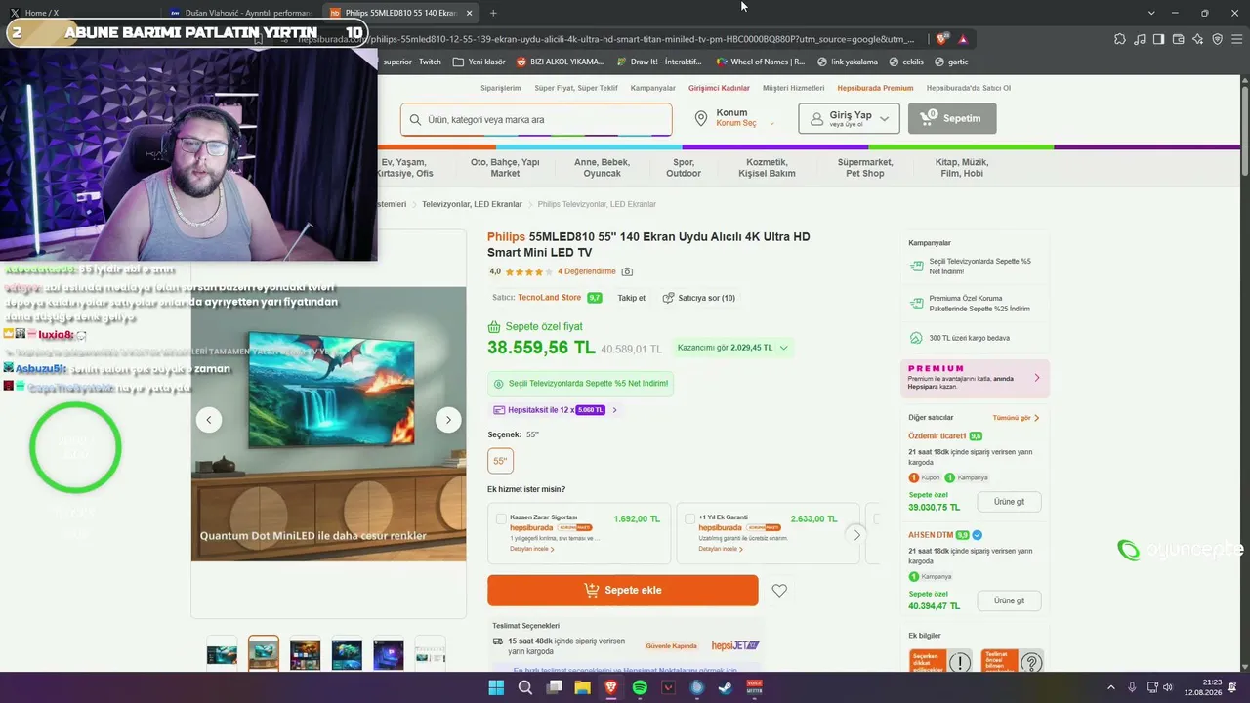The width and height of the screenshot is (1250, 703).
Task: Open the browser extensions puzzle icon
Action: pos(1120,39)
